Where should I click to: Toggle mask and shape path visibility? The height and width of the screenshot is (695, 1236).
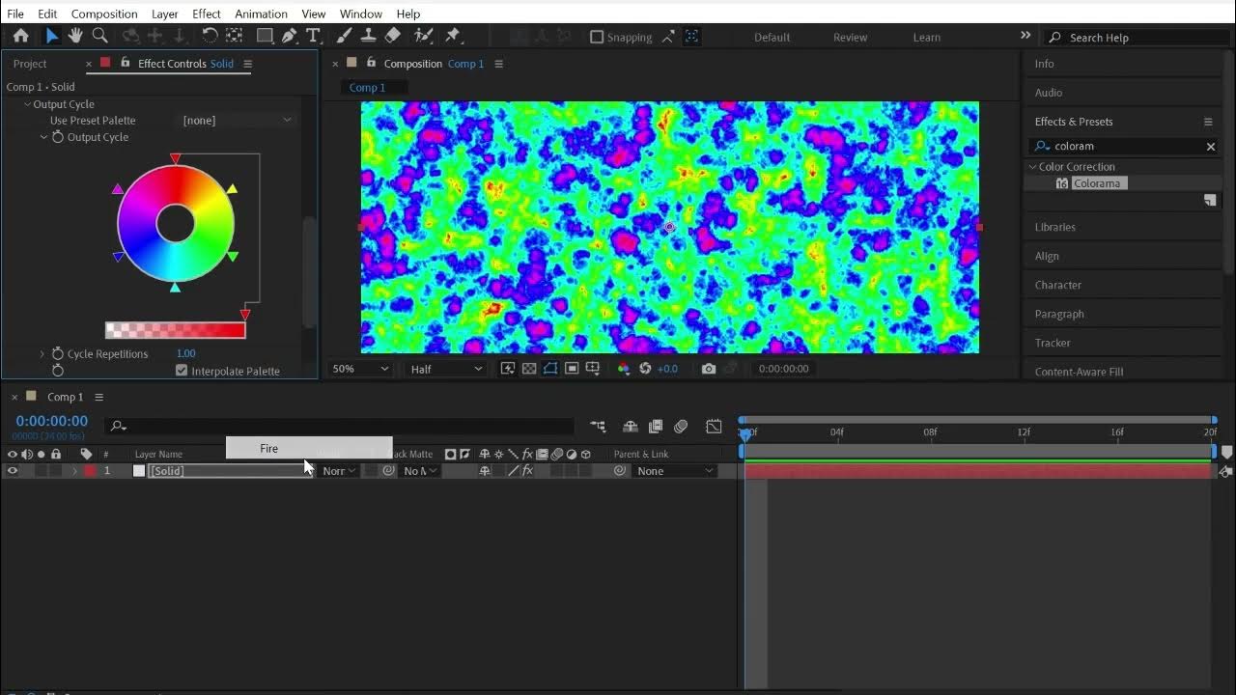550,369
